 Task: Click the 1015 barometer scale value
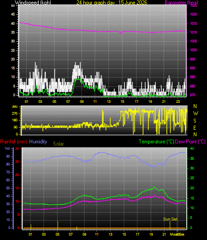[x=193, y=23]
